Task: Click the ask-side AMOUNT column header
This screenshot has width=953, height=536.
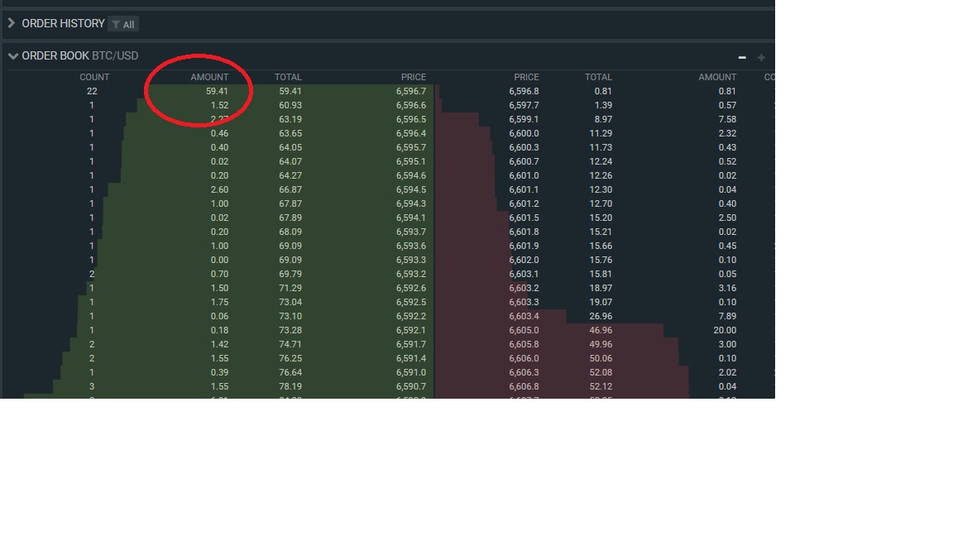Action: [717, 77]
